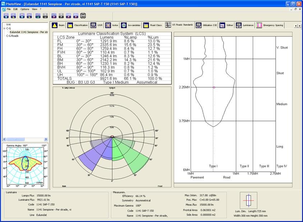This screenshot has width=303, height=222.
Task: Open the View menu
Action: 34,9
